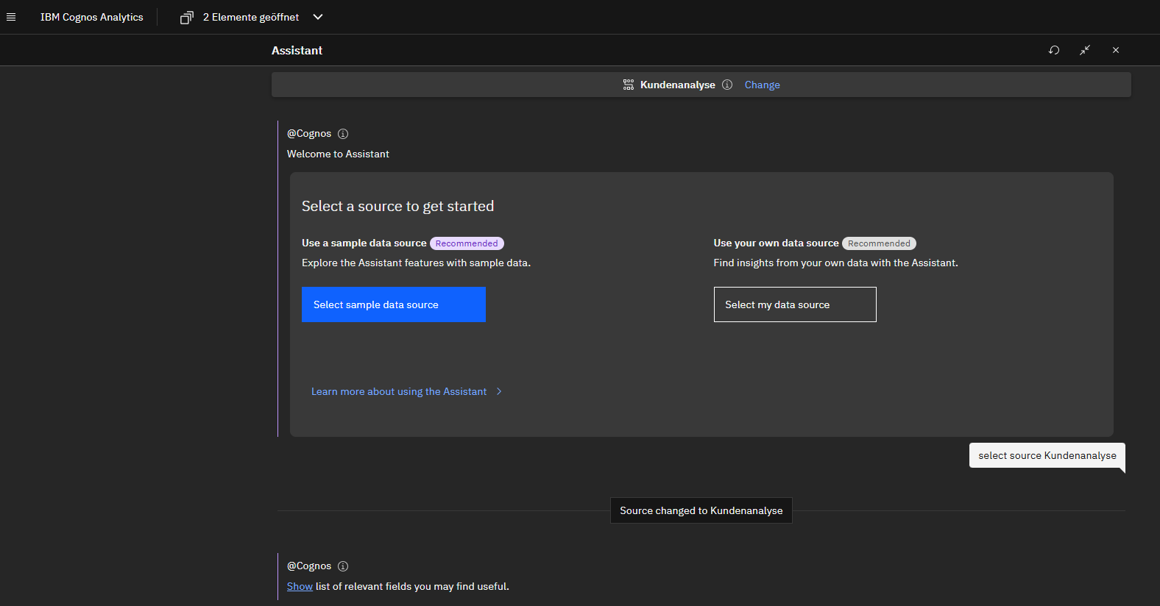Open the 2 Elemente geöffnet switcher label
The image size is (1160, 606).
pos(251,17)
